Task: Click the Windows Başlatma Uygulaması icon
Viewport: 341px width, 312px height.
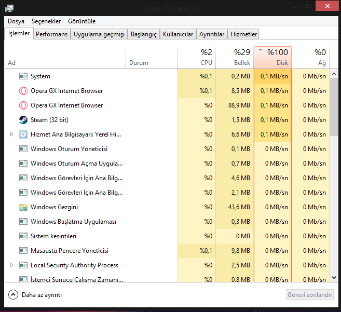Action: (x=23, y=222)
